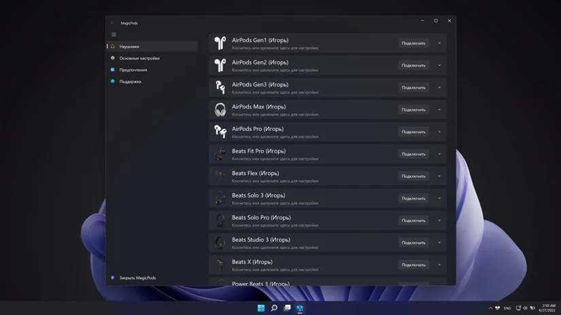Open Предпочтения in the sidebar
The width and height of the screenshot is (561, 315).
coord(133,70)
